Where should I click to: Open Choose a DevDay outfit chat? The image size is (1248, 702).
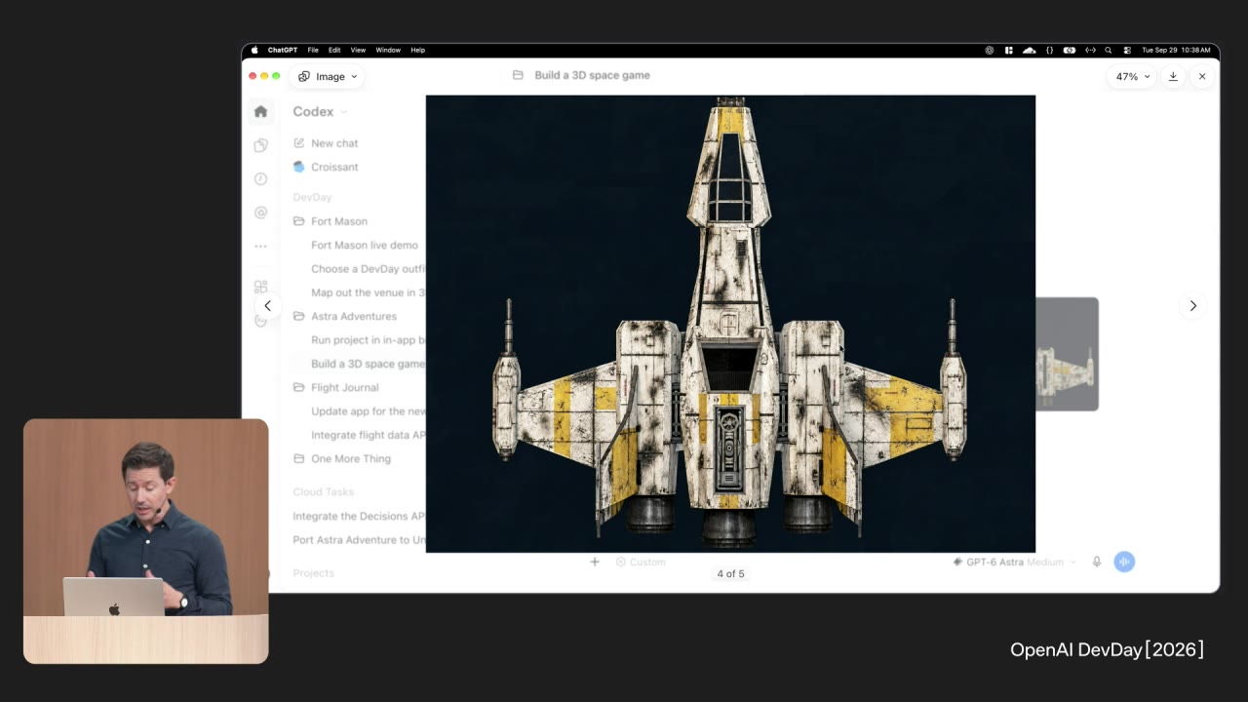pos(368,268)
